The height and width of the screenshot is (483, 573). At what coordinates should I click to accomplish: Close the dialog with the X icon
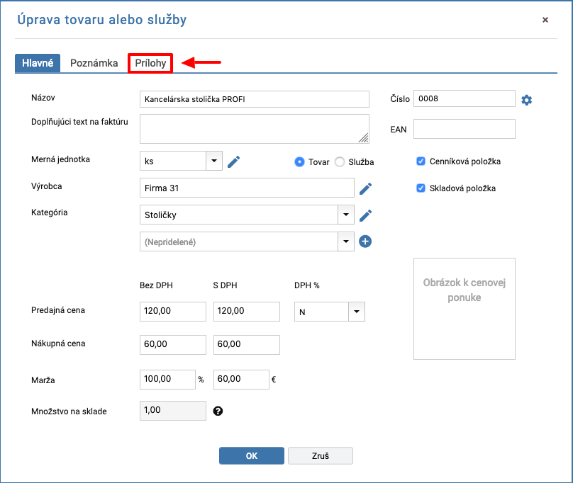tap(545, 20)
